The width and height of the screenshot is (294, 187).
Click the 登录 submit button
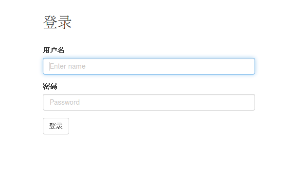pyautogui.click(x=56, y=126)
